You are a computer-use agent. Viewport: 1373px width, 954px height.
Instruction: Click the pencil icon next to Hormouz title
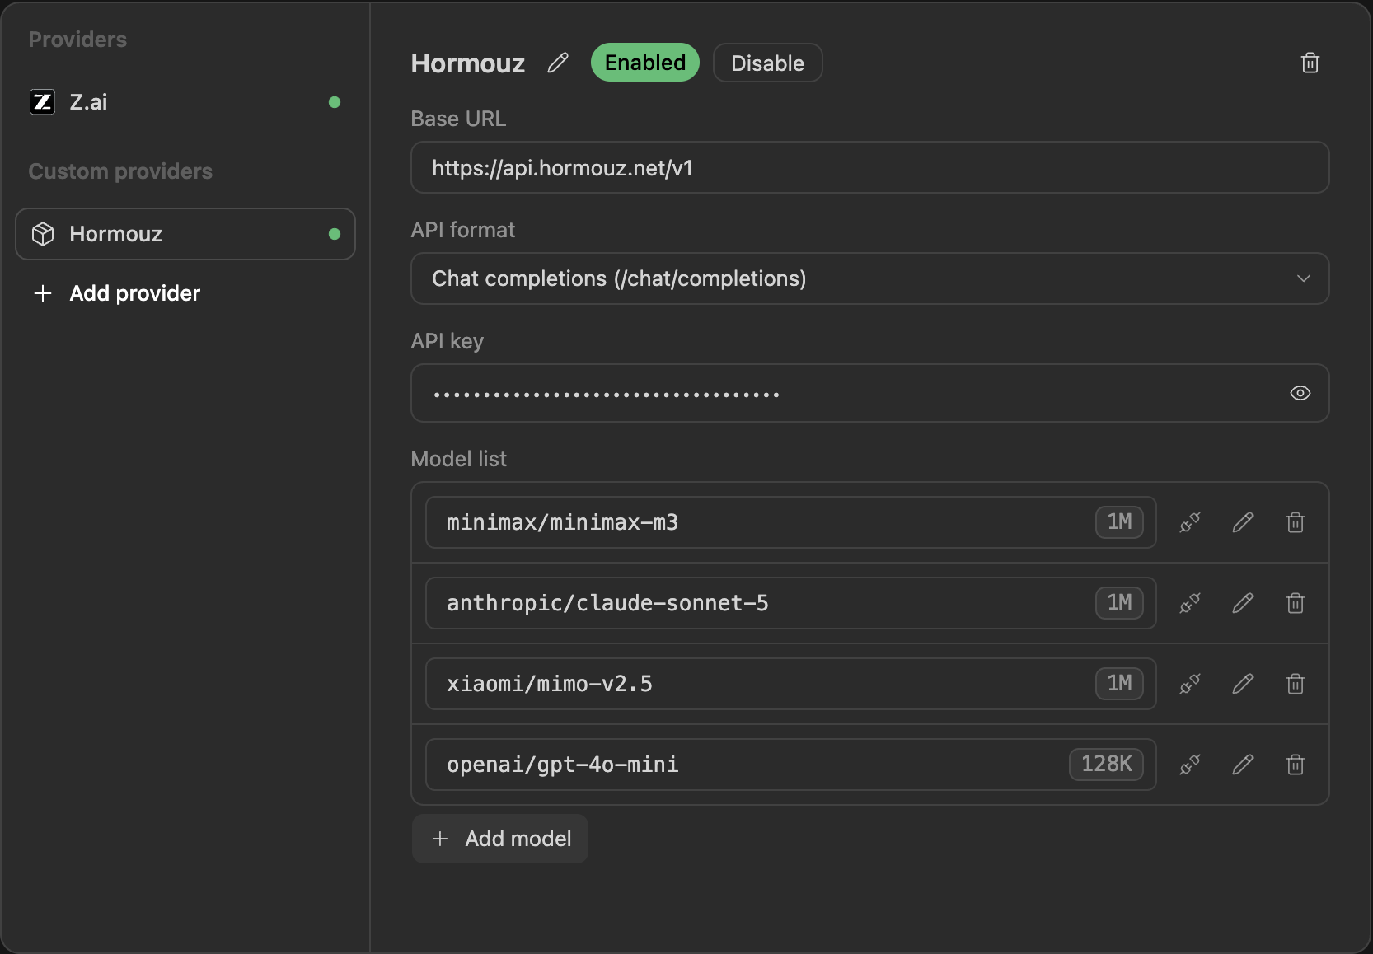pyautogui.click(x=558, y=63)
